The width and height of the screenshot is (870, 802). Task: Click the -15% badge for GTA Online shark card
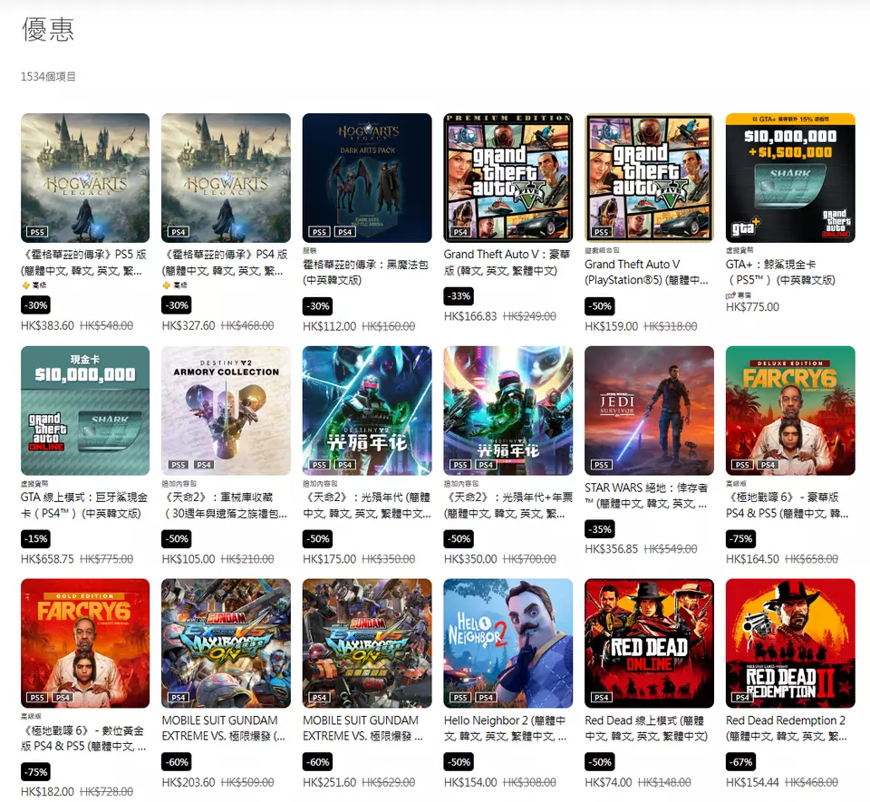pos(36,538)
